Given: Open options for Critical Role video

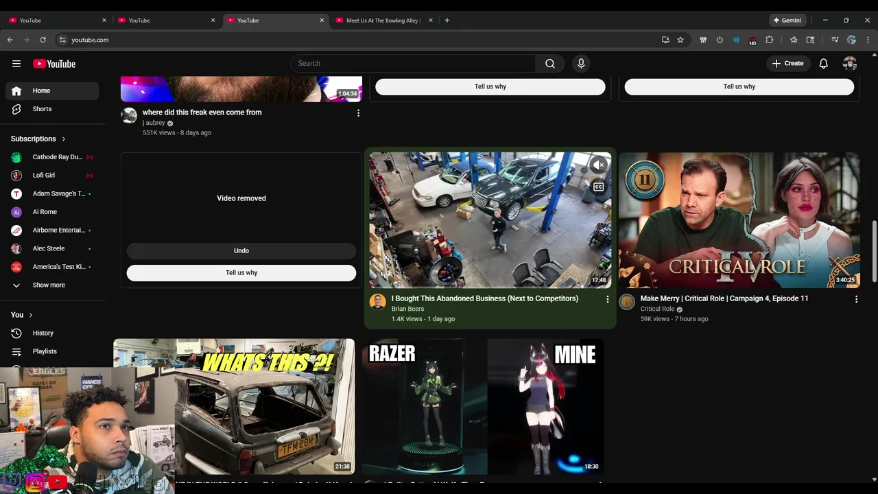Looking at the screenshot, I should 856,299.
